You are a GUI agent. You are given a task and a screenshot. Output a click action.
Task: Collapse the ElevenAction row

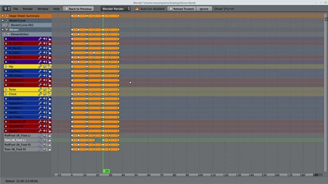(4, 34)
